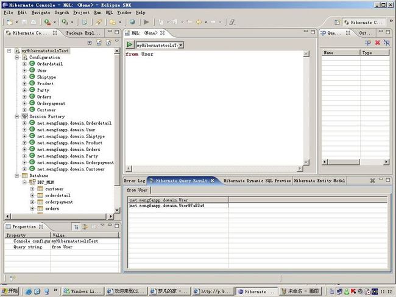The height and width of the screenshot is (297, 396).
Task: Collapse the myHibernatetoolsTest tree node
Action: click(9, 51)
